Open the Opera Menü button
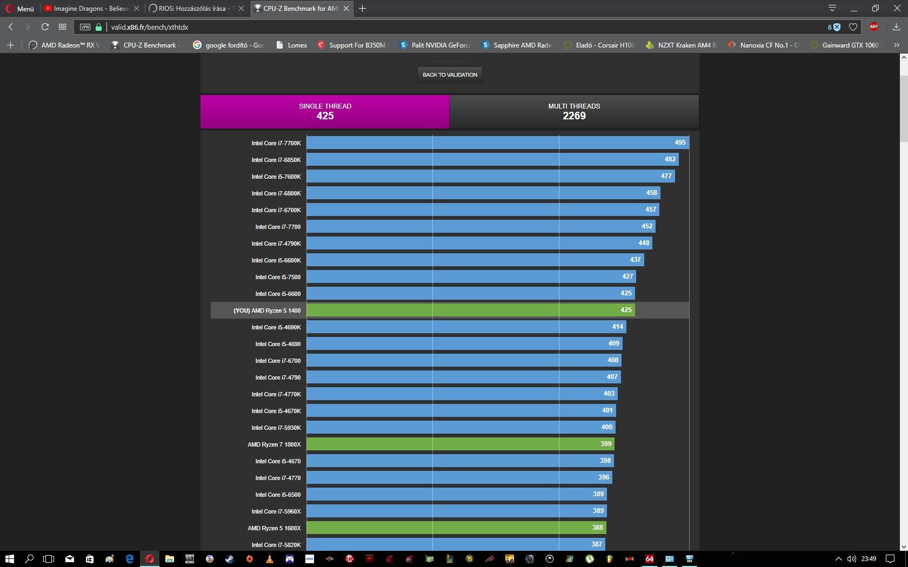This screenshot has width=908, height=567. click(20, 9)
